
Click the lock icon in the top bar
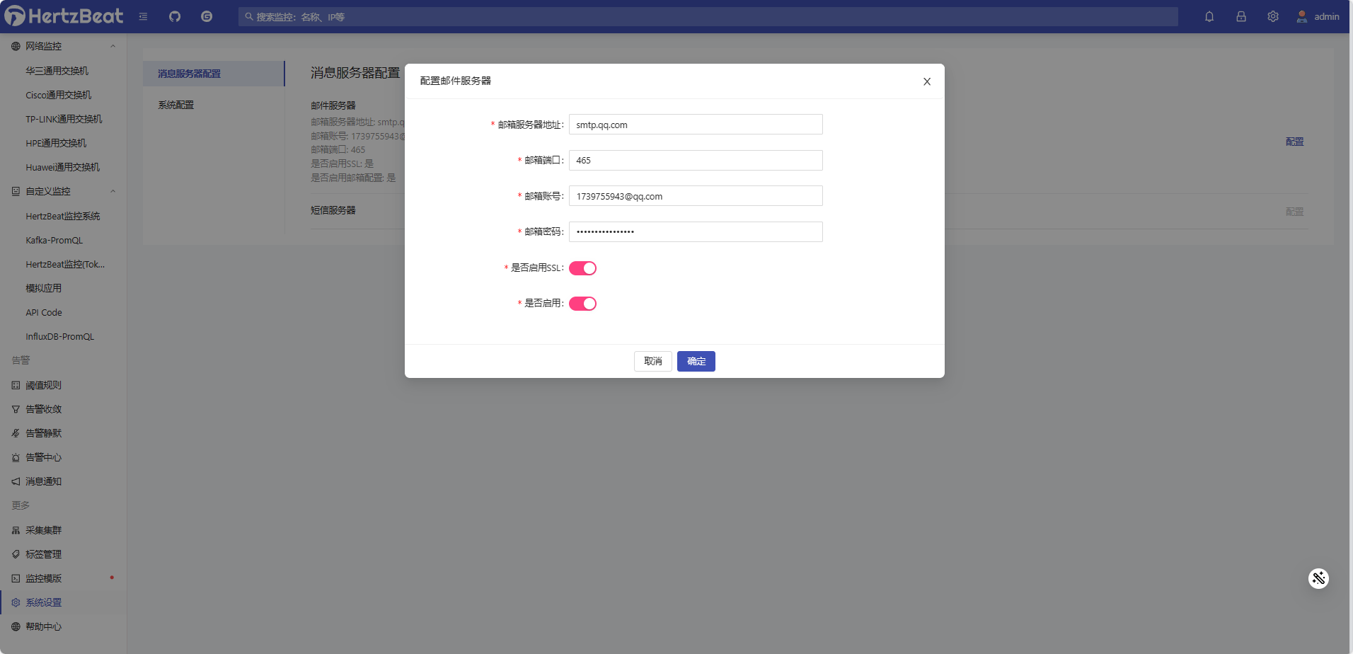[1240, 16]
